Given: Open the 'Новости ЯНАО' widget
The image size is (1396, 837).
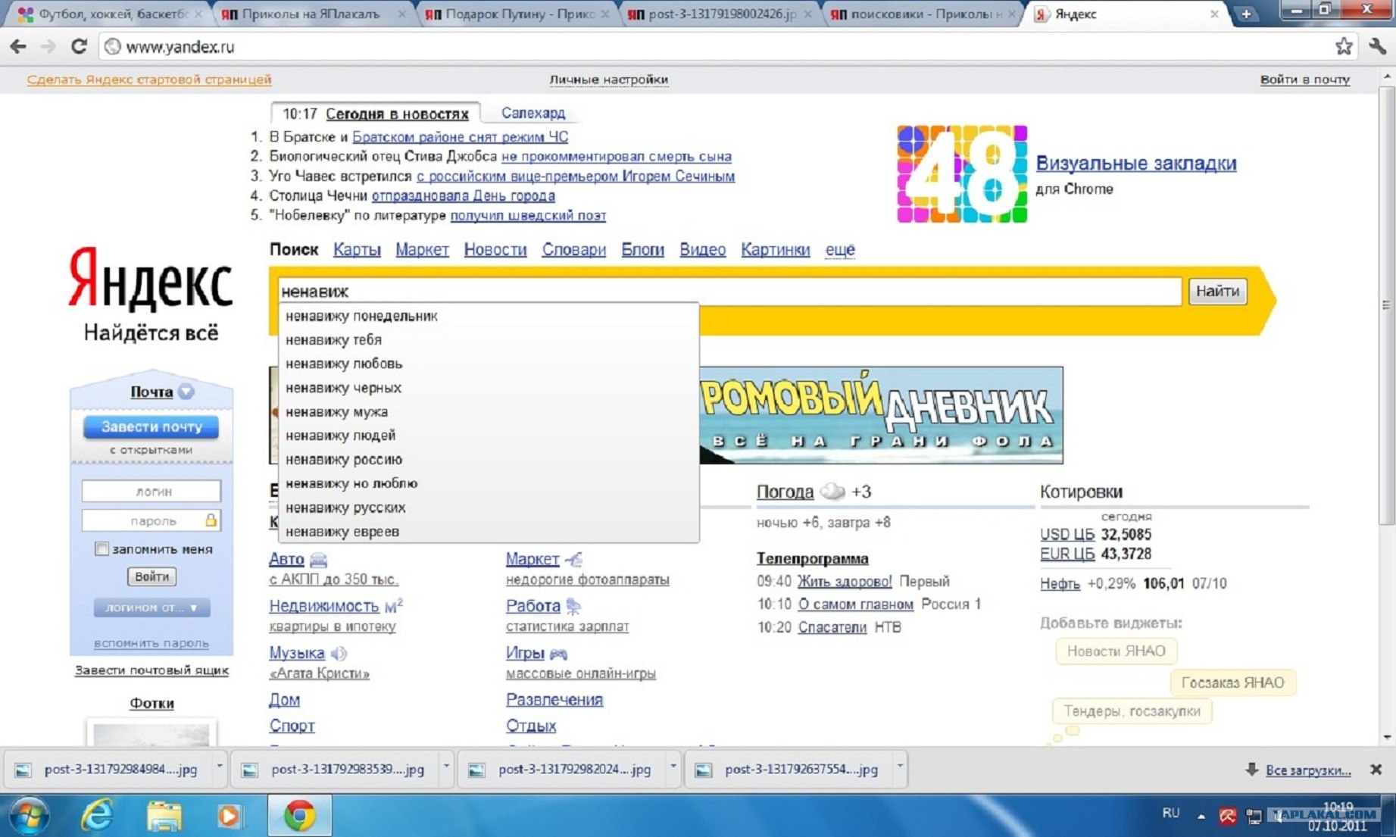Looking at the screenshot, I should tap(1116, 651).
